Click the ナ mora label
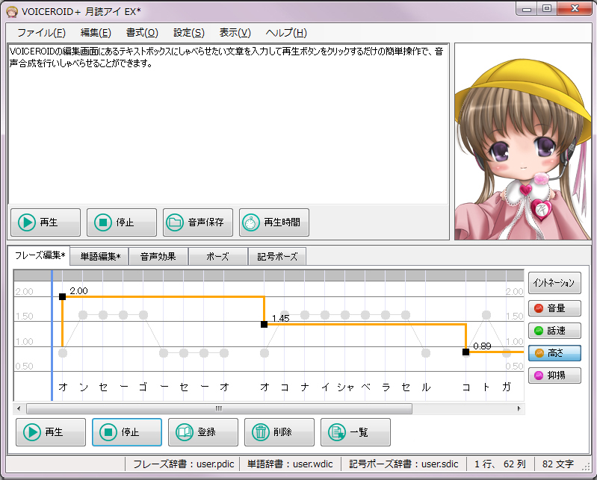 305,387
